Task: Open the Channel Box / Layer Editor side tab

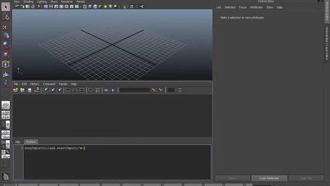Action: coord(327,43)
